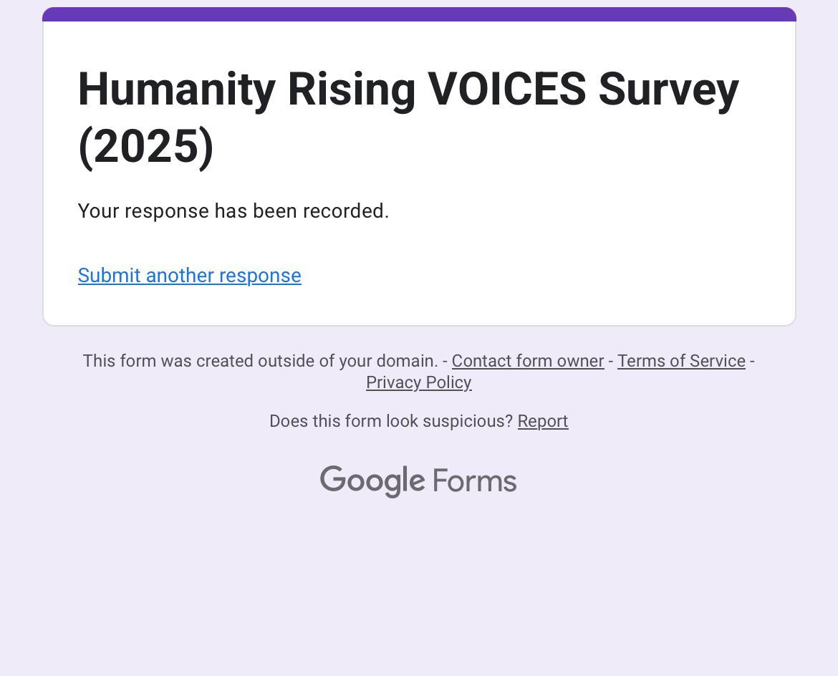Click the word "Survey" in the title
This screenshot has width=838, height=676.
[x=668, y=90]
